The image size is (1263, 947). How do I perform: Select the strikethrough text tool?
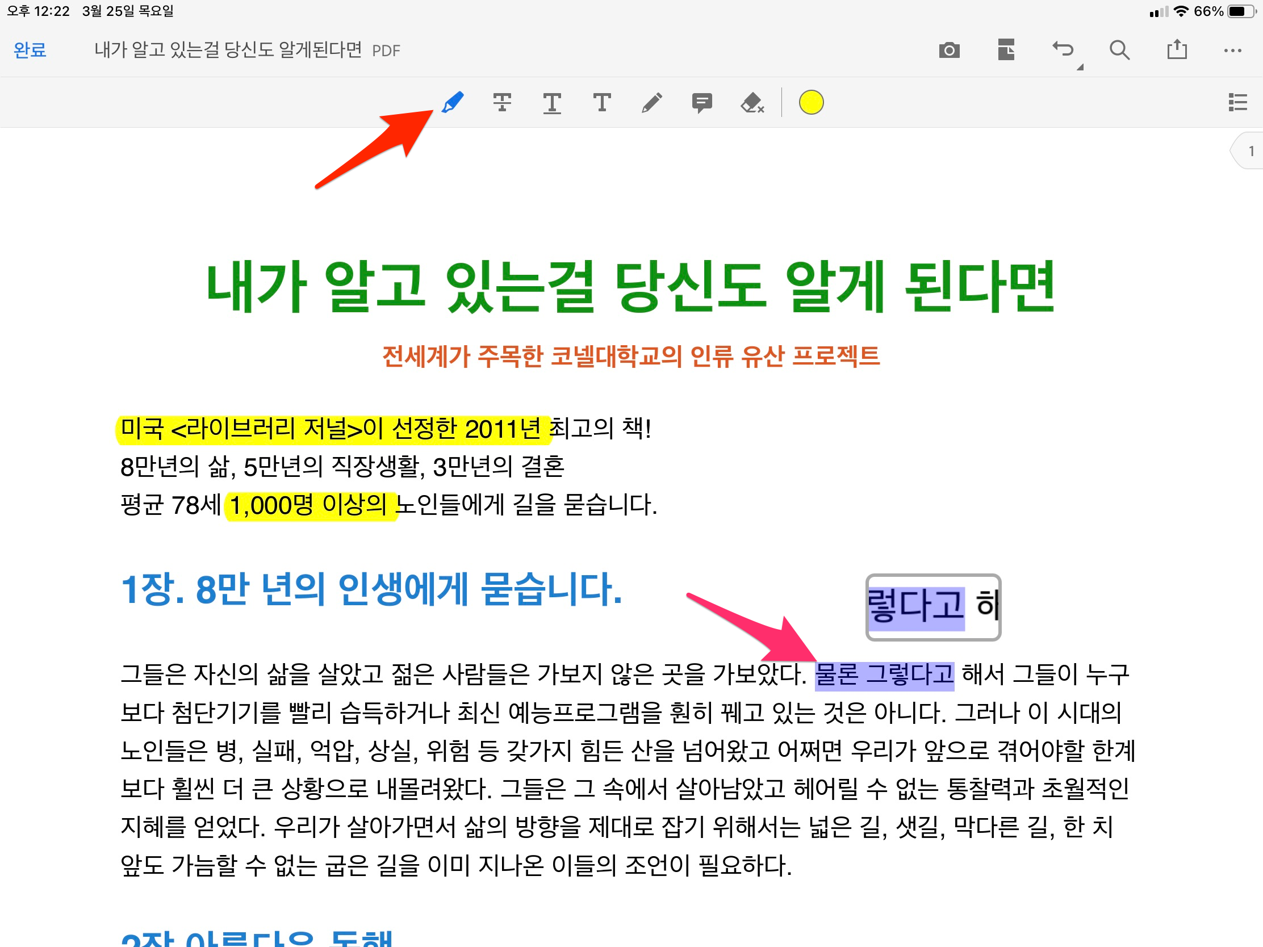(x=502, y=103)
